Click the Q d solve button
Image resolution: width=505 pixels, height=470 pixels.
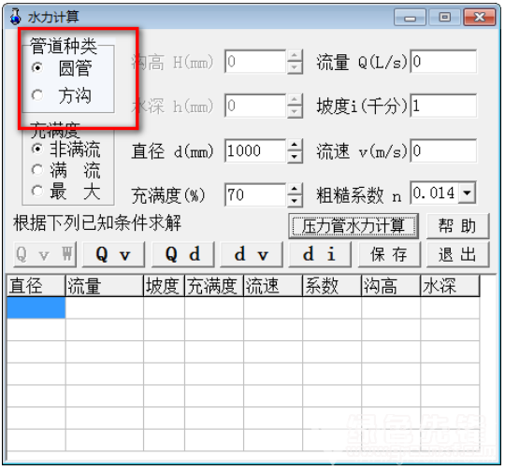(182, 254)
